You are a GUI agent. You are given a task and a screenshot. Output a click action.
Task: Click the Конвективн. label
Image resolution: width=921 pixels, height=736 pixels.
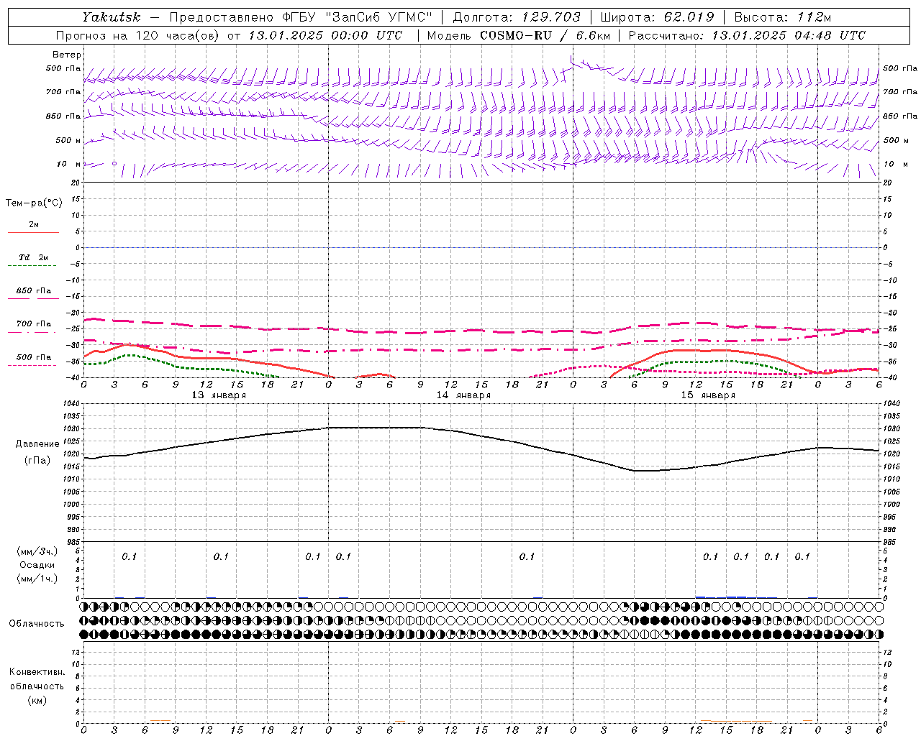[x=37, y=672]
